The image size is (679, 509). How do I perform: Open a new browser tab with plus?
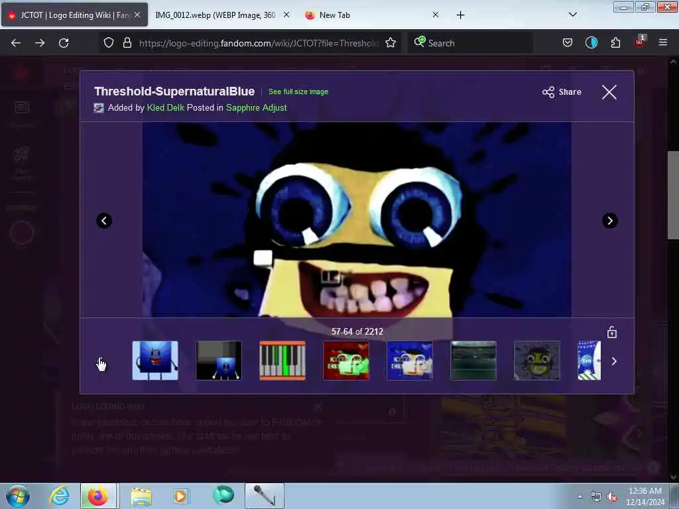tap(460, 15)
